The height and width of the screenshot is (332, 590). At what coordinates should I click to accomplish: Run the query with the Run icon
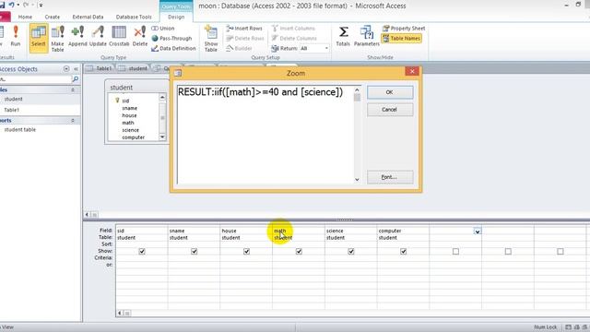point(16,36)
